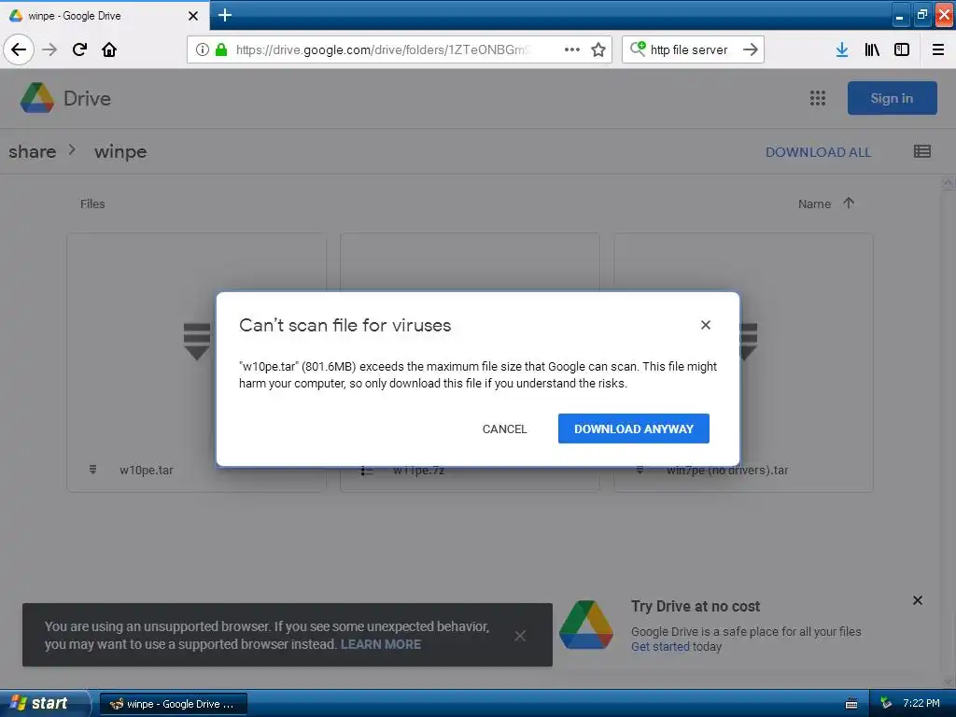Click DOWNLOAD ANYWAY
Image resolution: width=956 pixels, height=717 pixels.
point(634,429)
